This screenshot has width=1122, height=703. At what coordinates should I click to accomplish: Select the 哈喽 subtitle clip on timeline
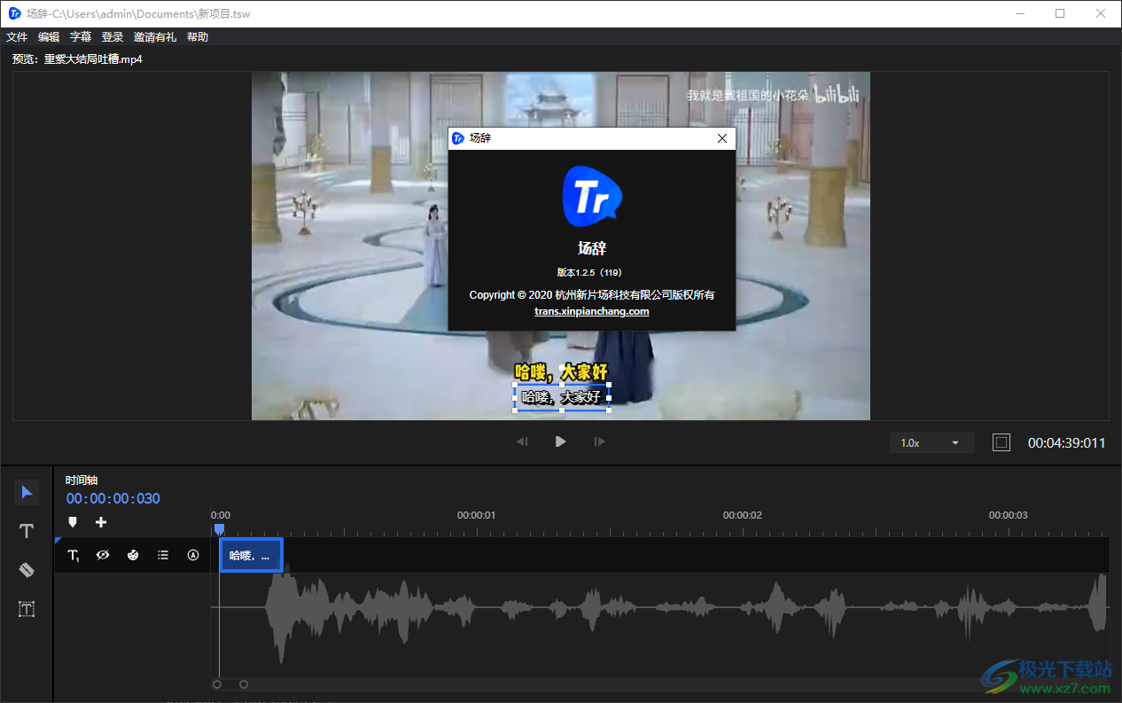click(x=252, y=555)
